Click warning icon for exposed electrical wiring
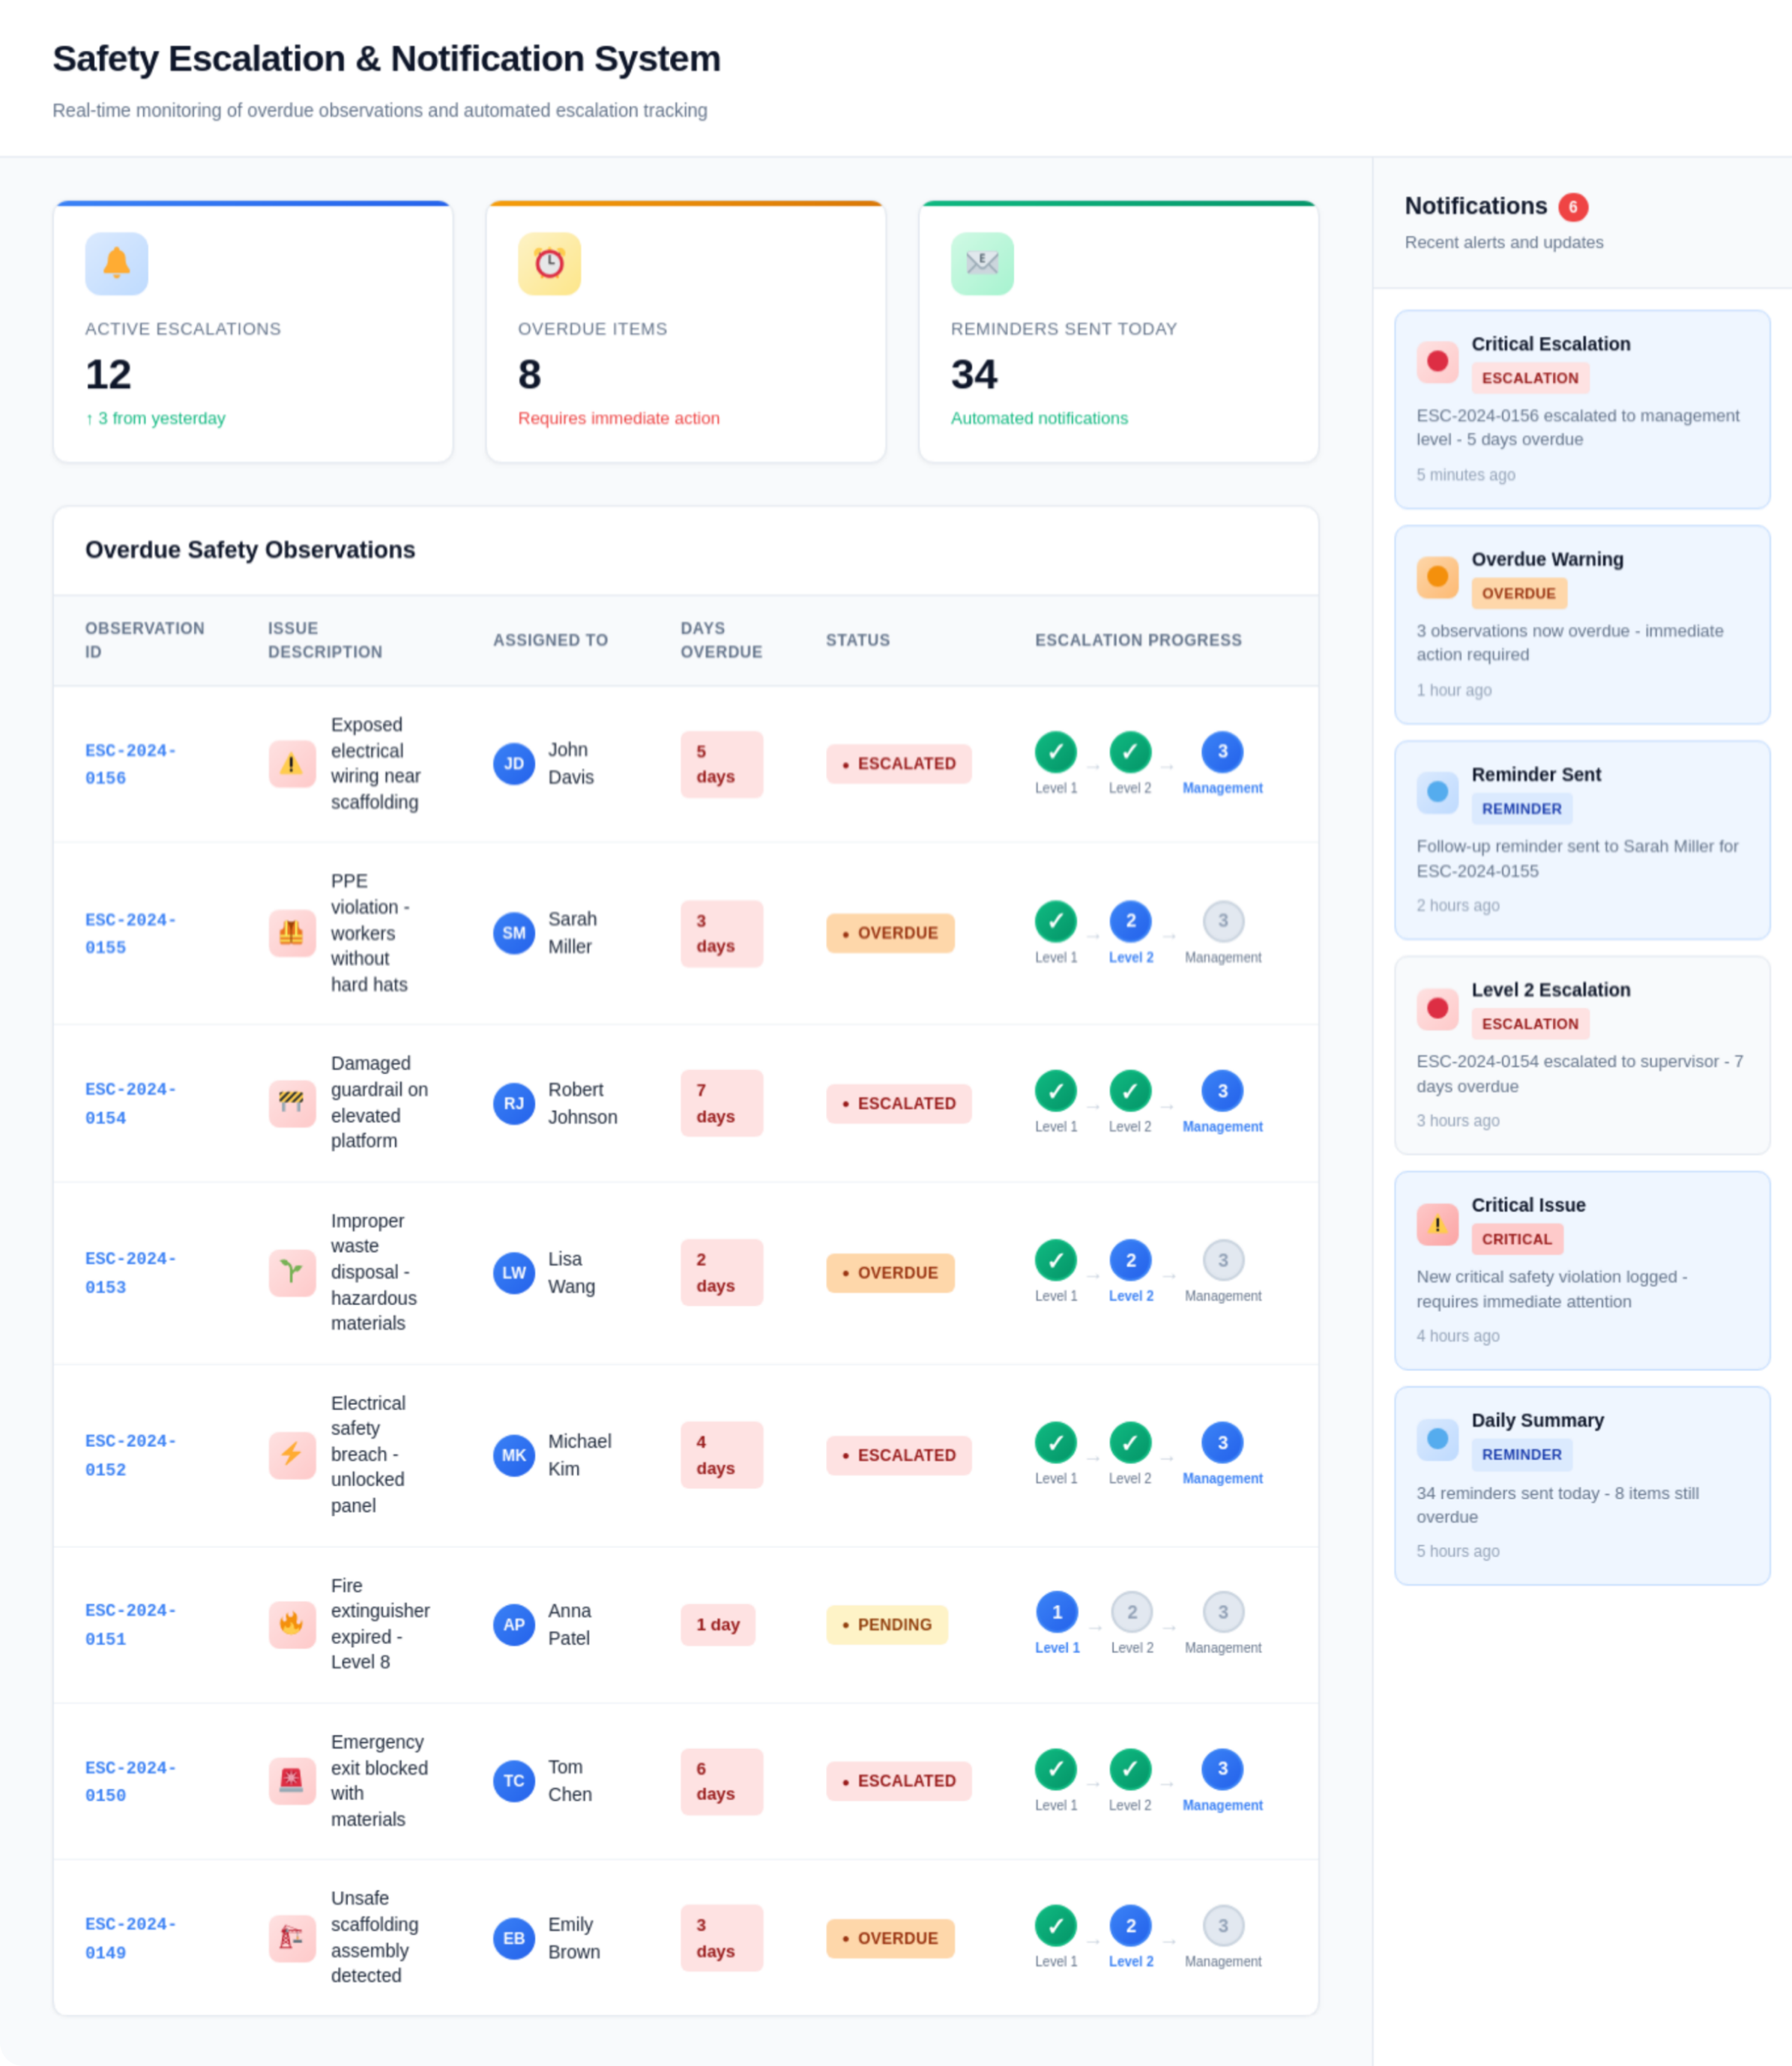This screenshot has width=1792, height=2066. click(x=291, y=764)
